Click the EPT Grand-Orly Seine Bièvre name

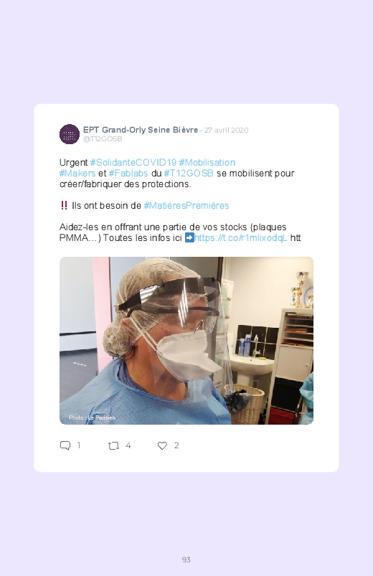(x=141, y=130)
